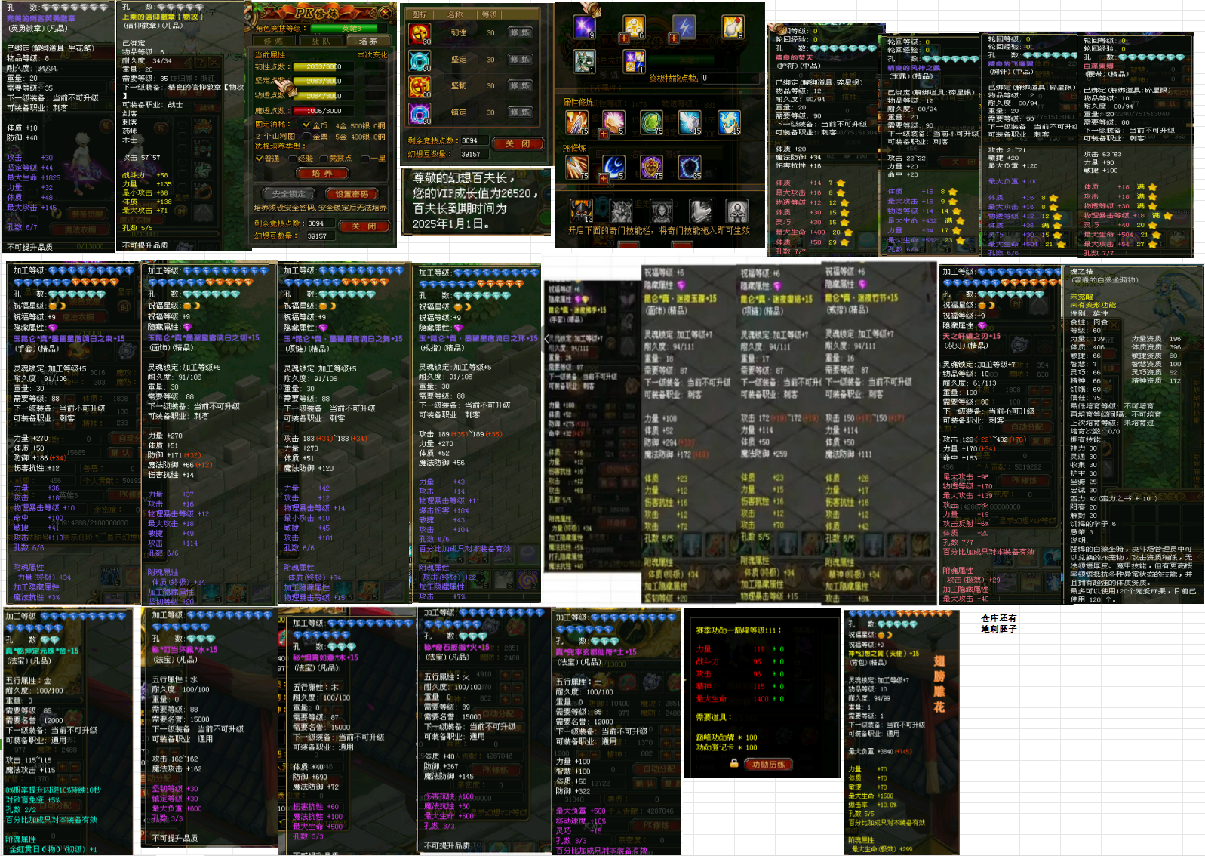Check the 经验 training type option
The height and width of the screenshot is (856, 1205).
pos(291,159)
